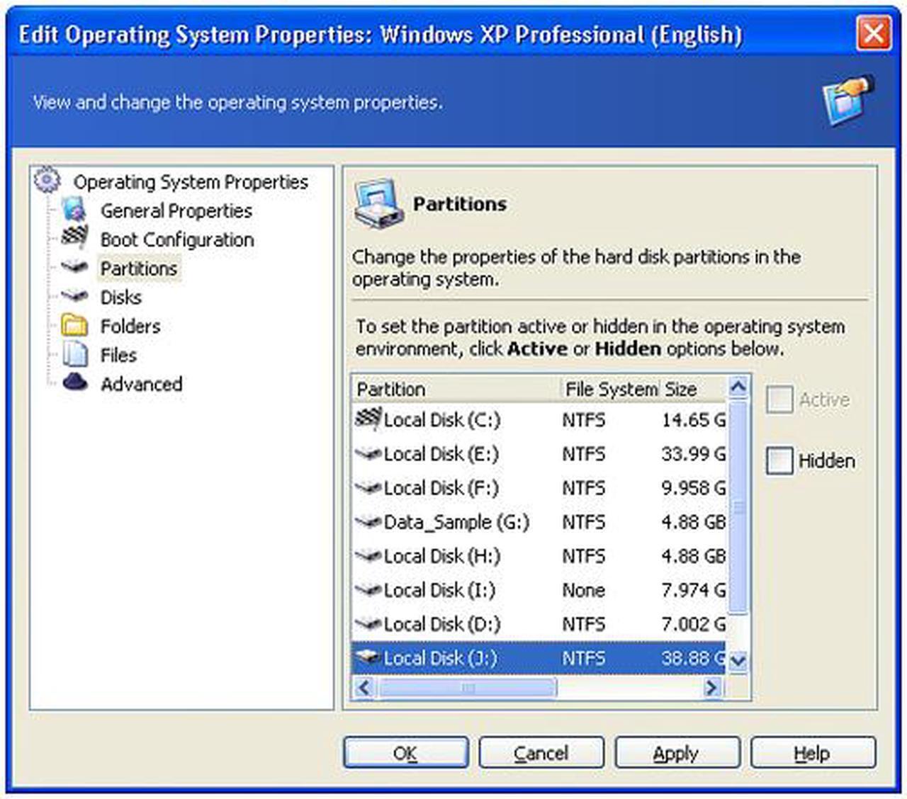Screen dimensions: 907x799
Task: Select the Data_Sample (G:) row
Action: (539, 522)
